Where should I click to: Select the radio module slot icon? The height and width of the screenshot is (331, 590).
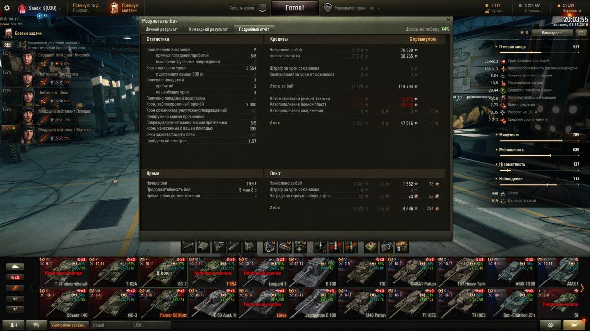coord(249,246)
